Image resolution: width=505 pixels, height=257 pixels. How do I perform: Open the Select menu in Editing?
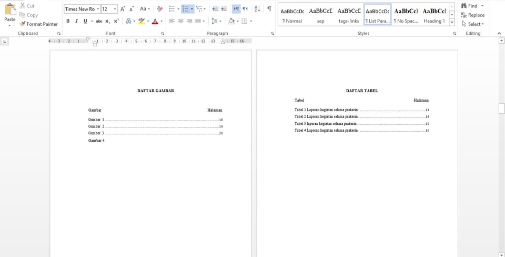[x=472, y=24]
